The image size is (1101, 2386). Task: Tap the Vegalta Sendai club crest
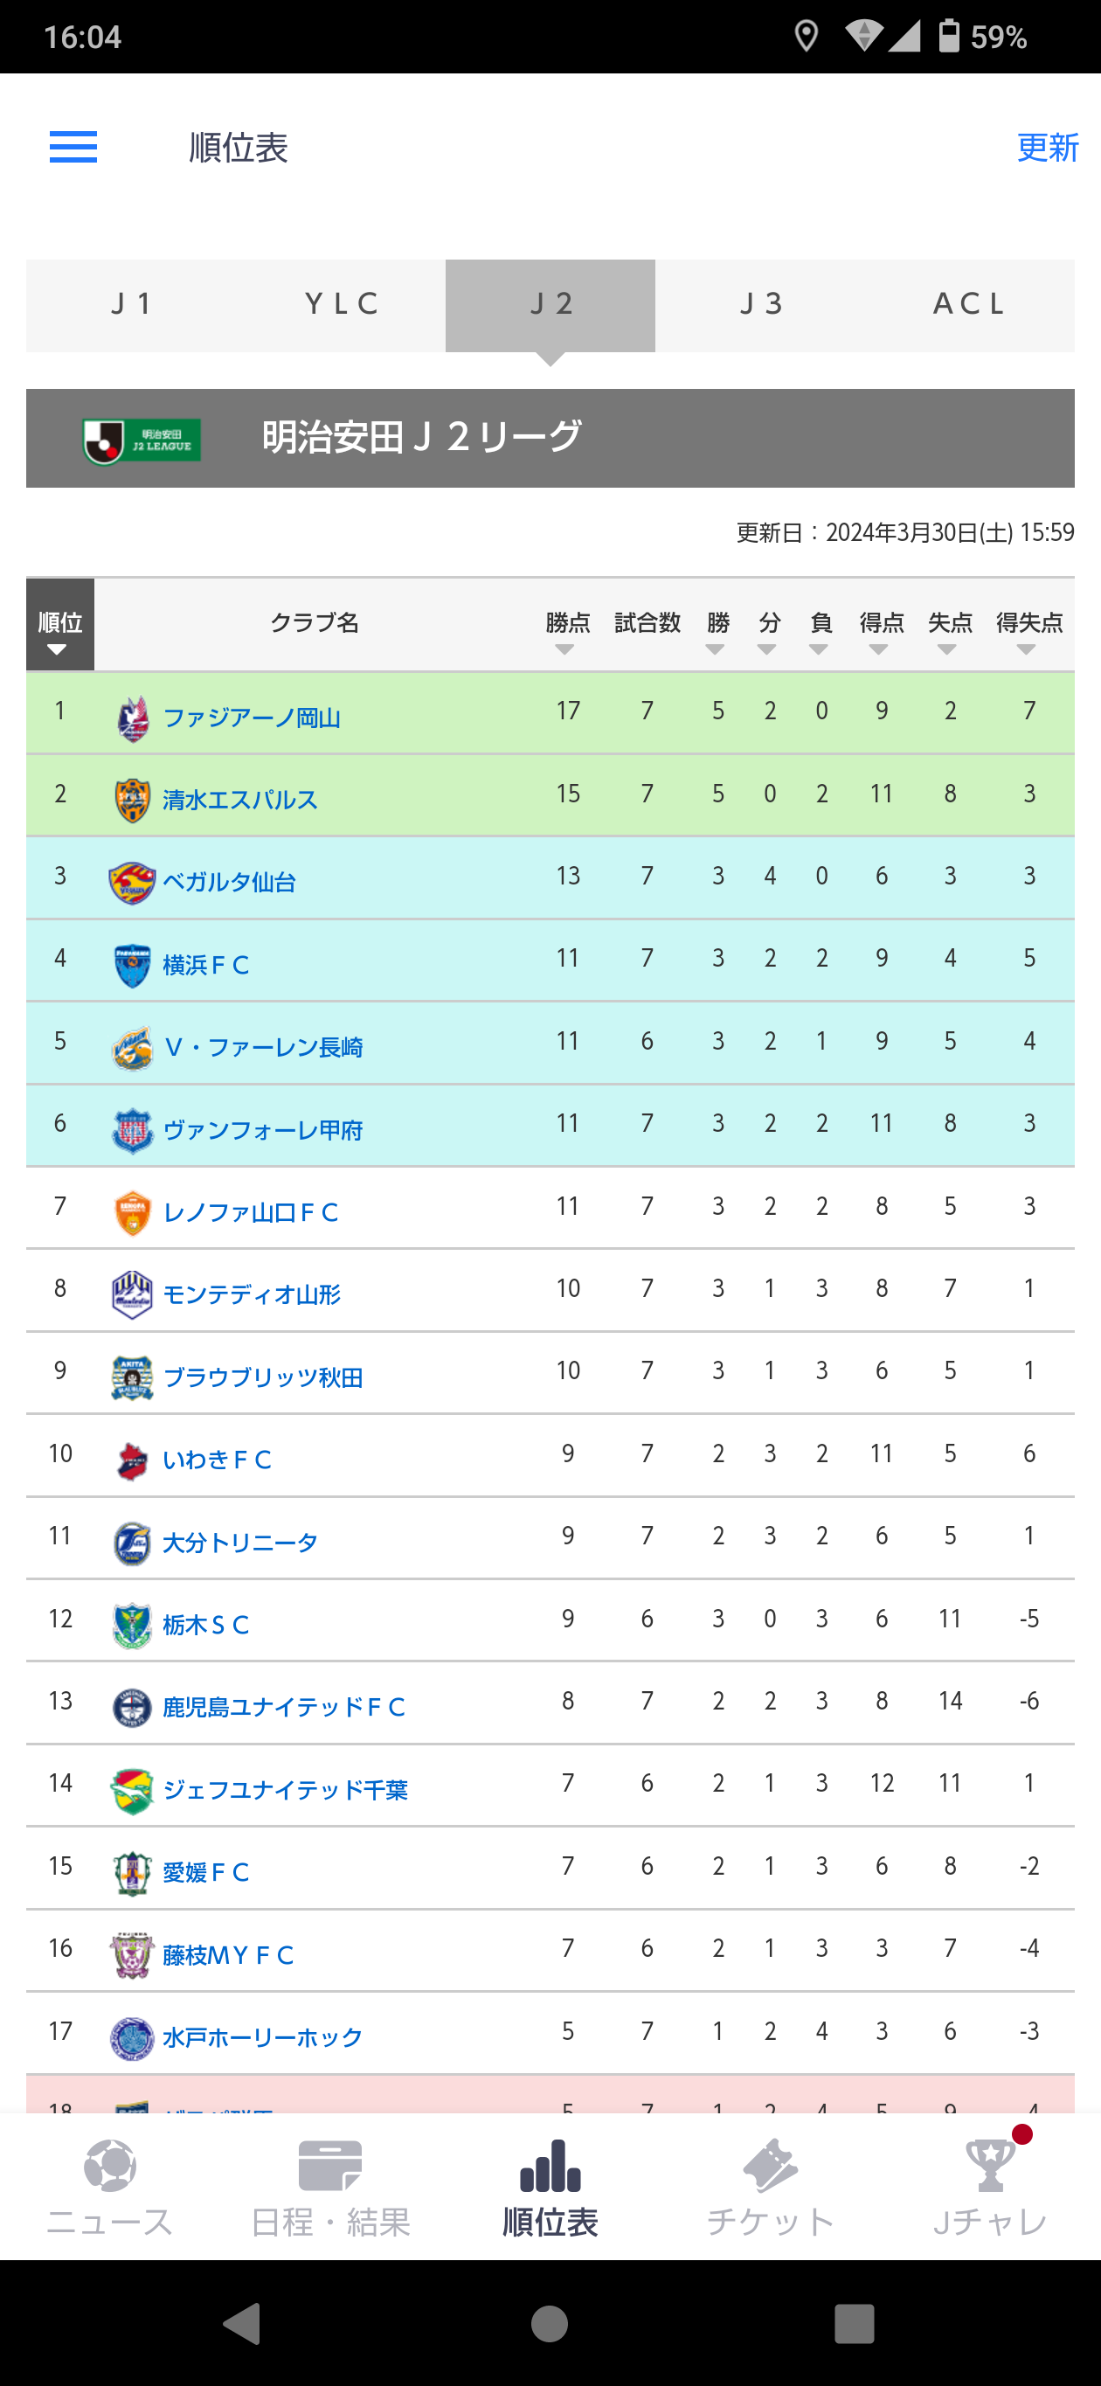(131, 883)
